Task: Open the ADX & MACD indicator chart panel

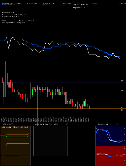Action: (15, 146)
